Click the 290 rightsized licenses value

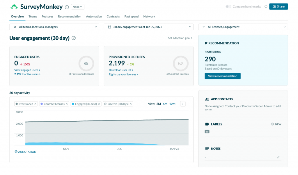(210, 59)
